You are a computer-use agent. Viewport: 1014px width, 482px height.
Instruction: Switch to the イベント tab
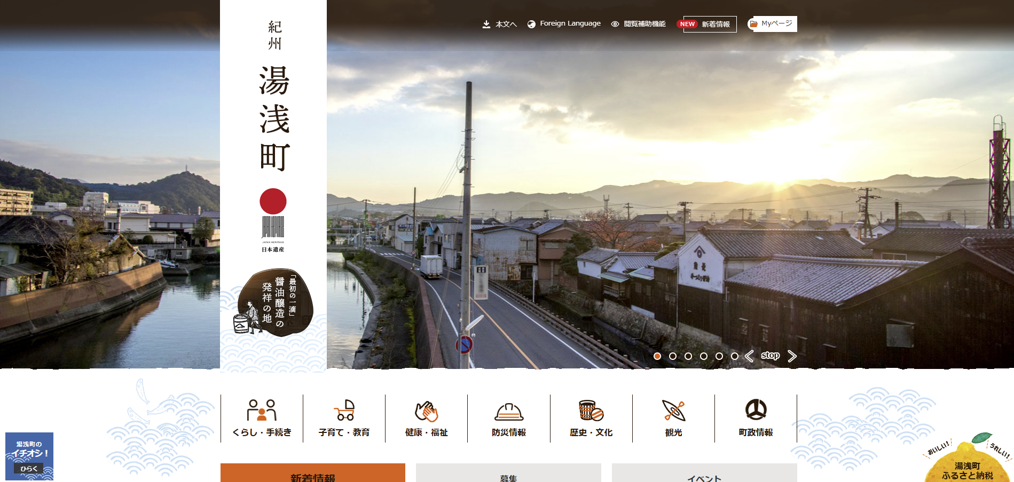click(704, 473)
